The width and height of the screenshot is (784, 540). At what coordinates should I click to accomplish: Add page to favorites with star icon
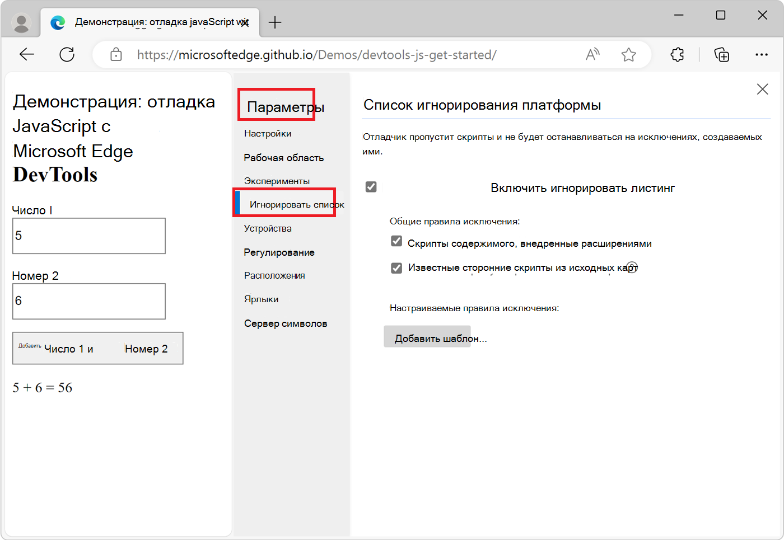(629, 54)
